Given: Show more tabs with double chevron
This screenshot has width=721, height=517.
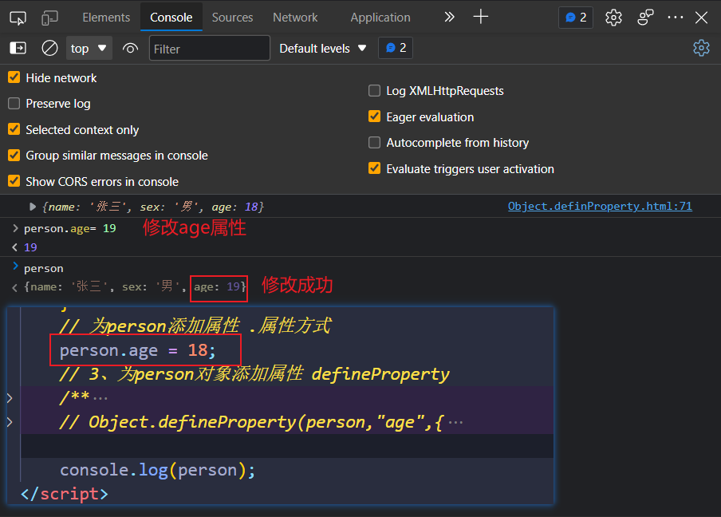Looking at the screenshot, I should tap(449, 18).
